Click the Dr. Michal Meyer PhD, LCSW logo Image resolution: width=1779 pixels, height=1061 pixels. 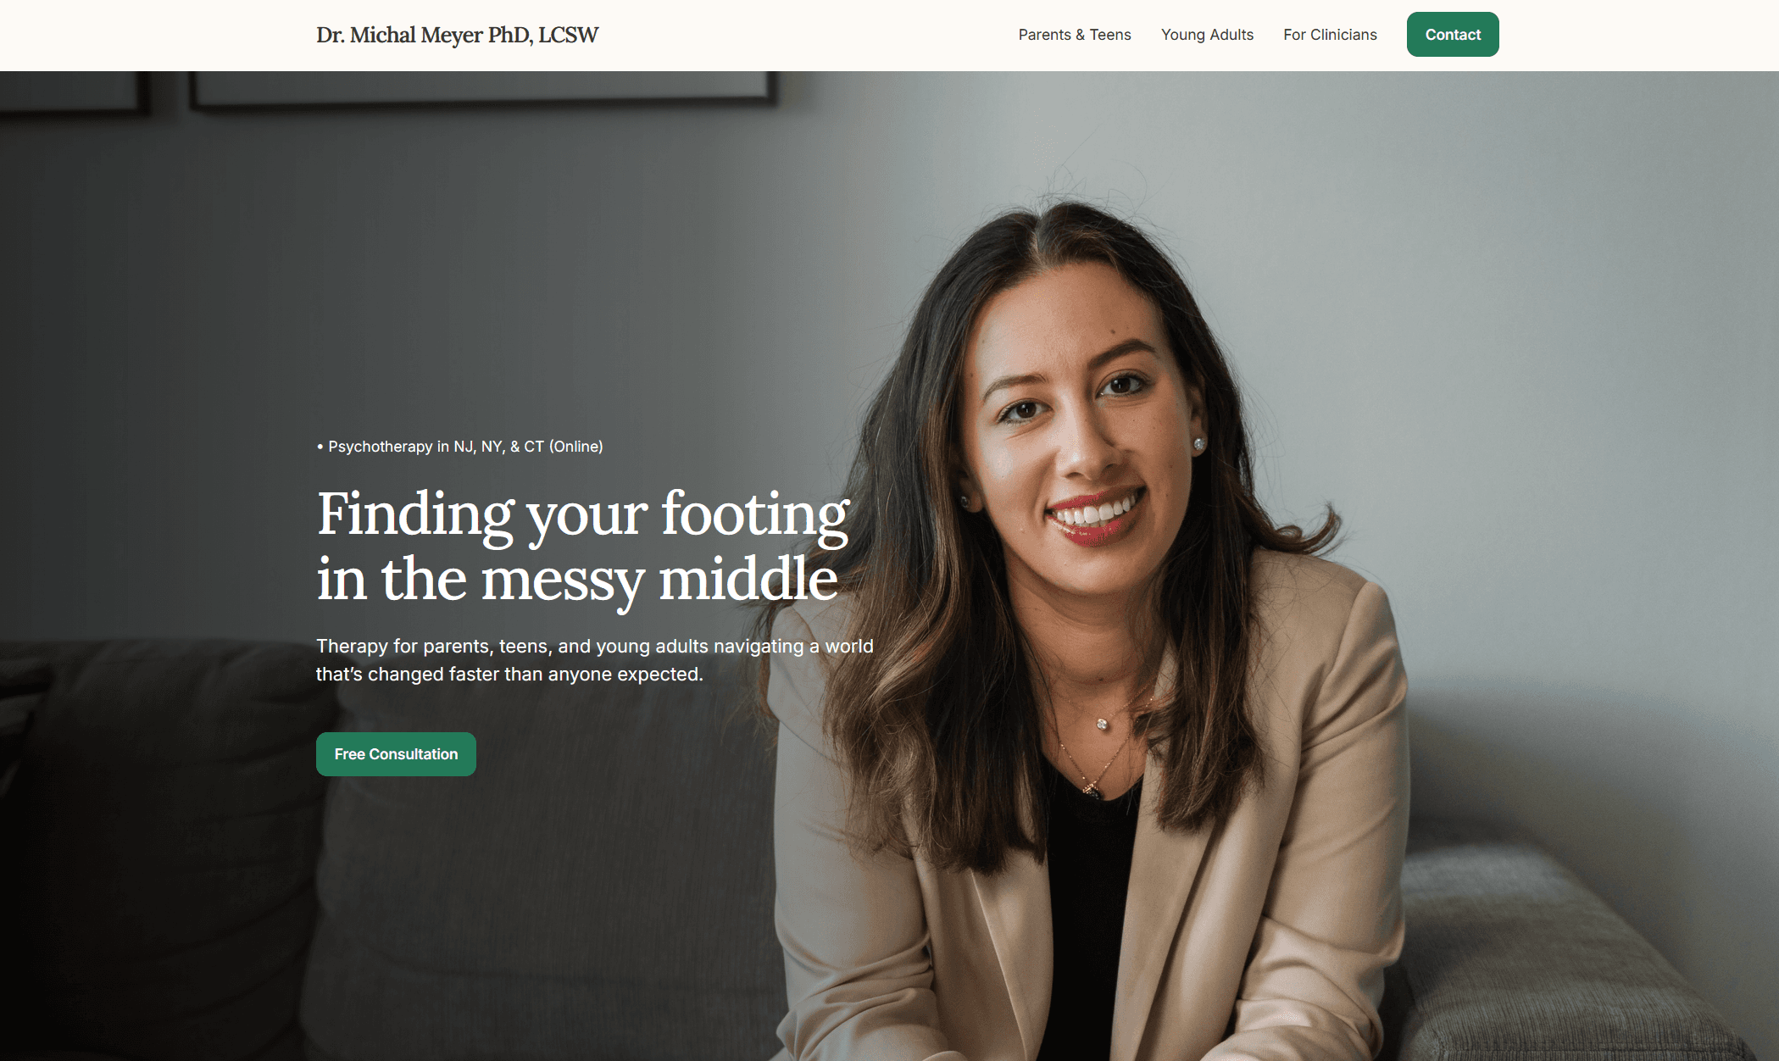pos(457,35)
